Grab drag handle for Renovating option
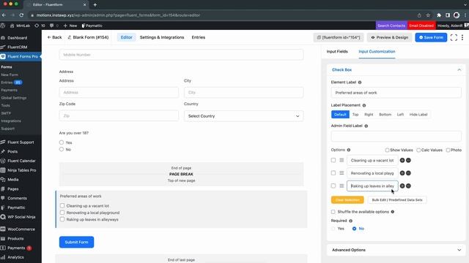The height and width of the screenshot is (263, 469). [x=341, y=173]
